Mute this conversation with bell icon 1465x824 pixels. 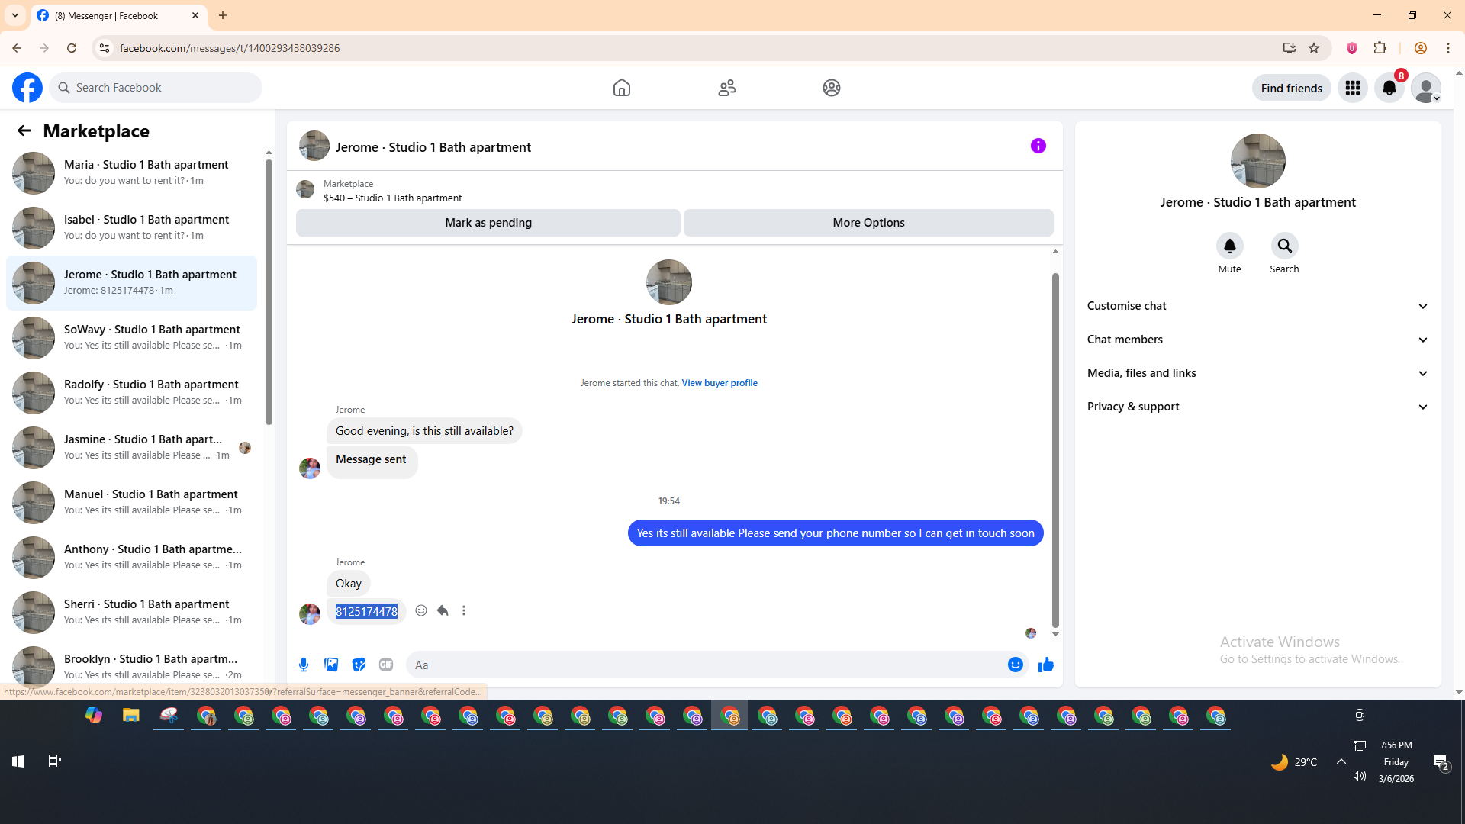pos(1229,246)
